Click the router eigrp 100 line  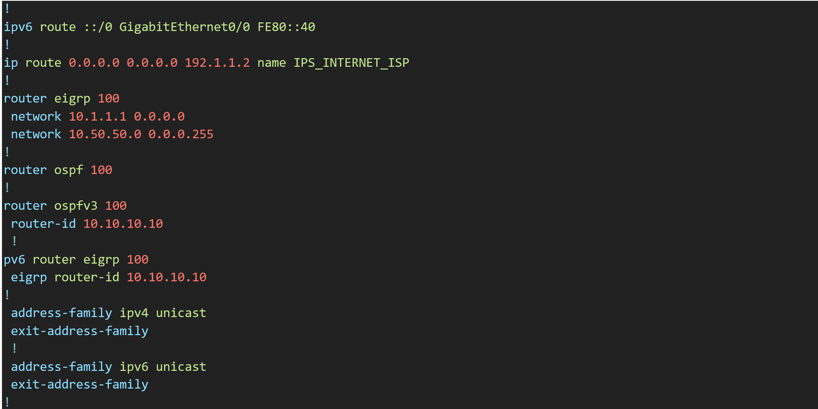[x=62, y=99]
